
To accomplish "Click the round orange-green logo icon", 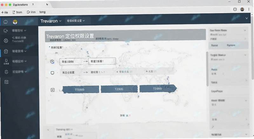I will [15, 22].
